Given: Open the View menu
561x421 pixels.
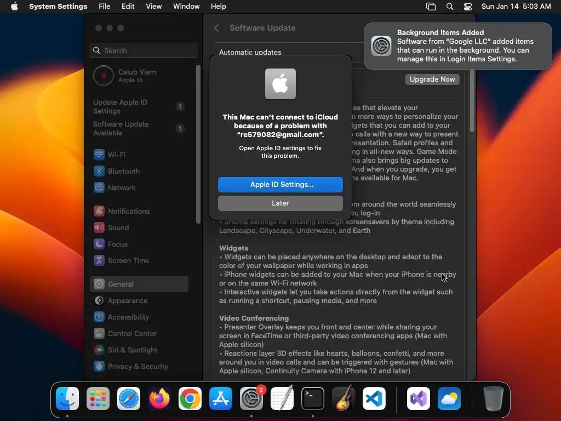Looking at the screenshot, I should 154,7.
